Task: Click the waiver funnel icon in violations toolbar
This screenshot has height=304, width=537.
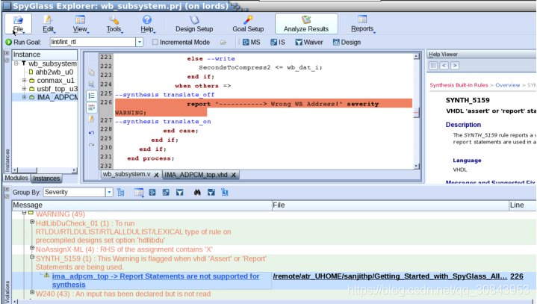Action: [x=179, y=193]
